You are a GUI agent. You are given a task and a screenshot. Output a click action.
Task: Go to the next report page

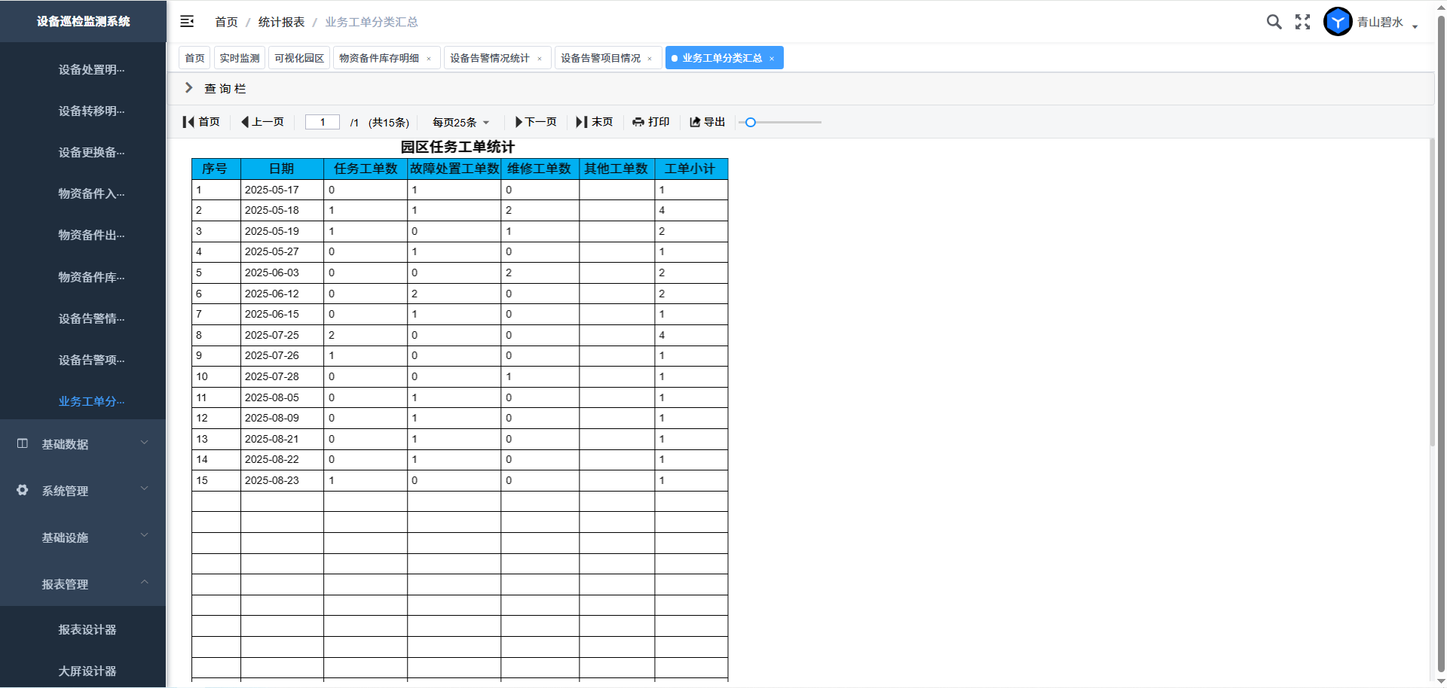(x=536, y=122)
